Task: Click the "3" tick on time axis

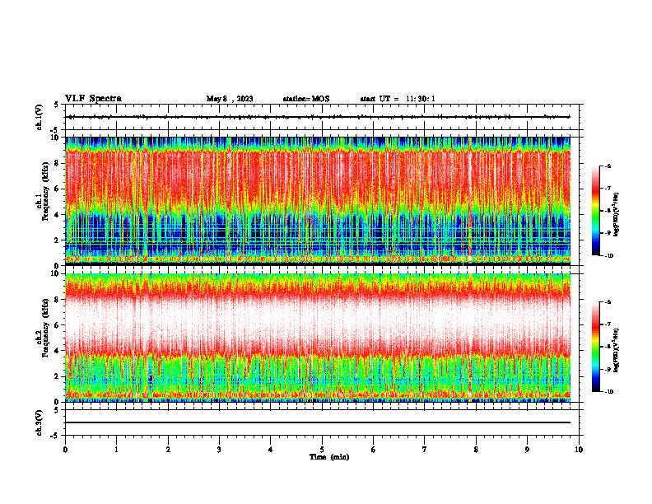Action: coord(219,450)
